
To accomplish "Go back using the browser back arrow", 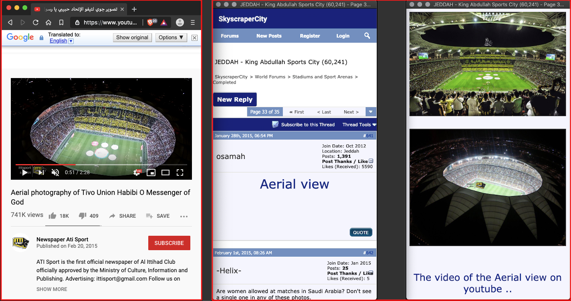I will click(x=11, y=22).
